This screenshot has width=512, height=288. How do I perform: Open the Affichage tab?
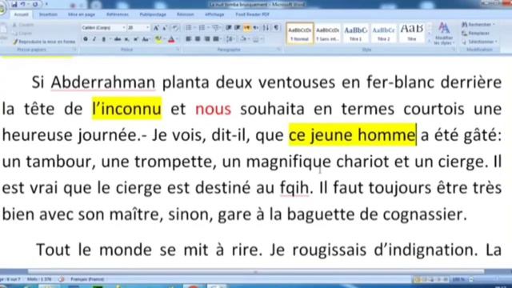tap(214, 14)
